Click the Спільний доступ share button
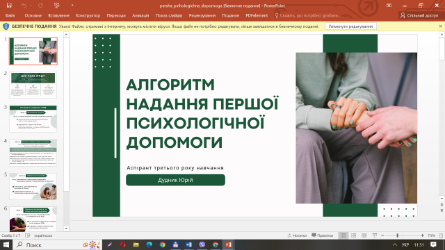Viewport: 445px width, 250px height. pyautogui.click(x=419, y=15)
